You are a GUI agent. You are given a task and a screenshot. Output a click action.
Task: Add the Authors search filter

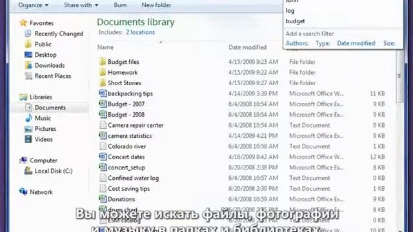[x=297, y=43]
